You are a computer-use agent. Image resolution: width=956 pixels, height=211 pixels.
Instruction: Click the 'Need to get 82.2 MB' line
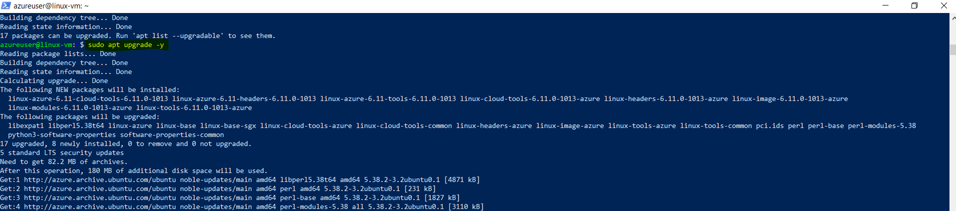click(x=64, y=162)
